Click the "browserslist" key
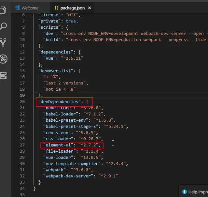 click(56, 70)
